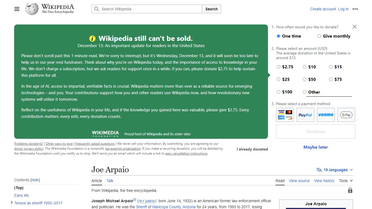Screen dimensions: 372x209
Task: Close the donation banner
Action: [354, 27]
